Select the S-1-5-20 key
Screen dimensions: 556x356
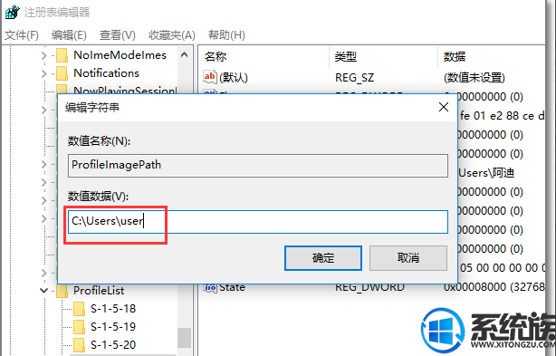pos(113,344)
